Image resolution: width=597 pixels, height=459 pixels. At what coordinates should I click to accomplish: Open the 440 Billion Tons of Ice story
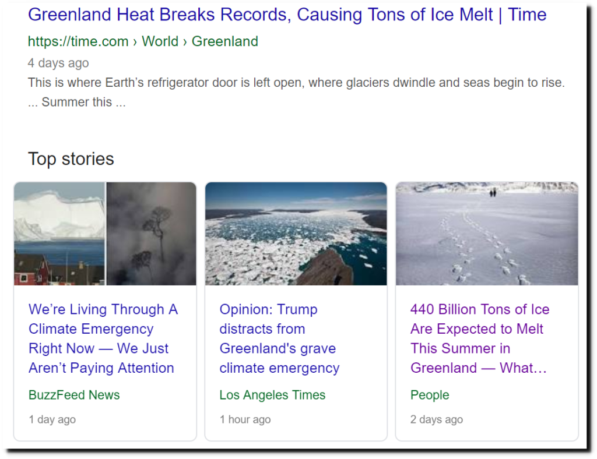[480, 338]
